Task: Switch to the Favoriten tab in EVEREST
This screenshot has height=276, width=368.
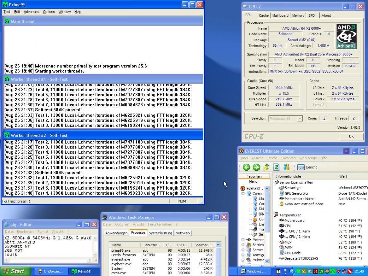Action: tap(254, 176)
